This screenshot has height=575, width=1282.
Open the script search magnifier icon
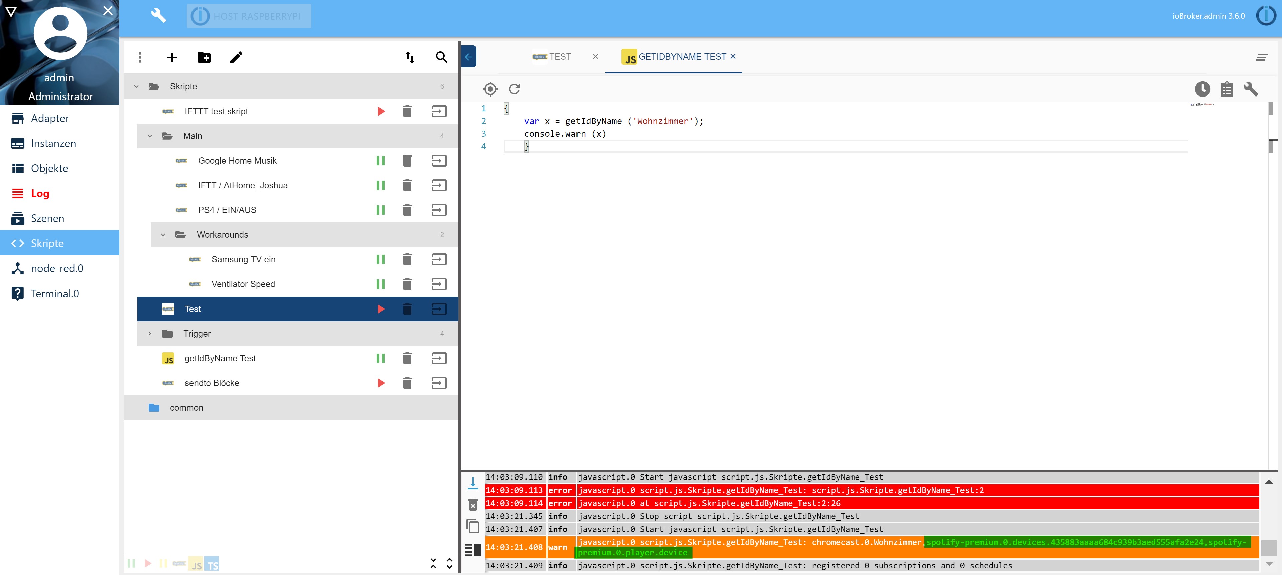[x=441, y=58]
